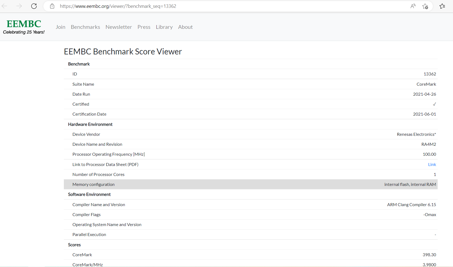Select the ID value 13362
The height and width of the screenshot is (267, 453).
430,74
